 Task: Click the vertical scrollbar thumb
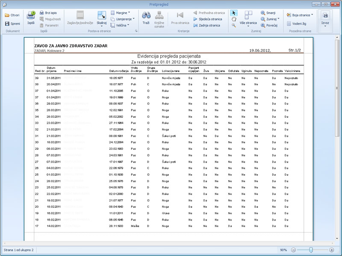click(x=337, y=88)
